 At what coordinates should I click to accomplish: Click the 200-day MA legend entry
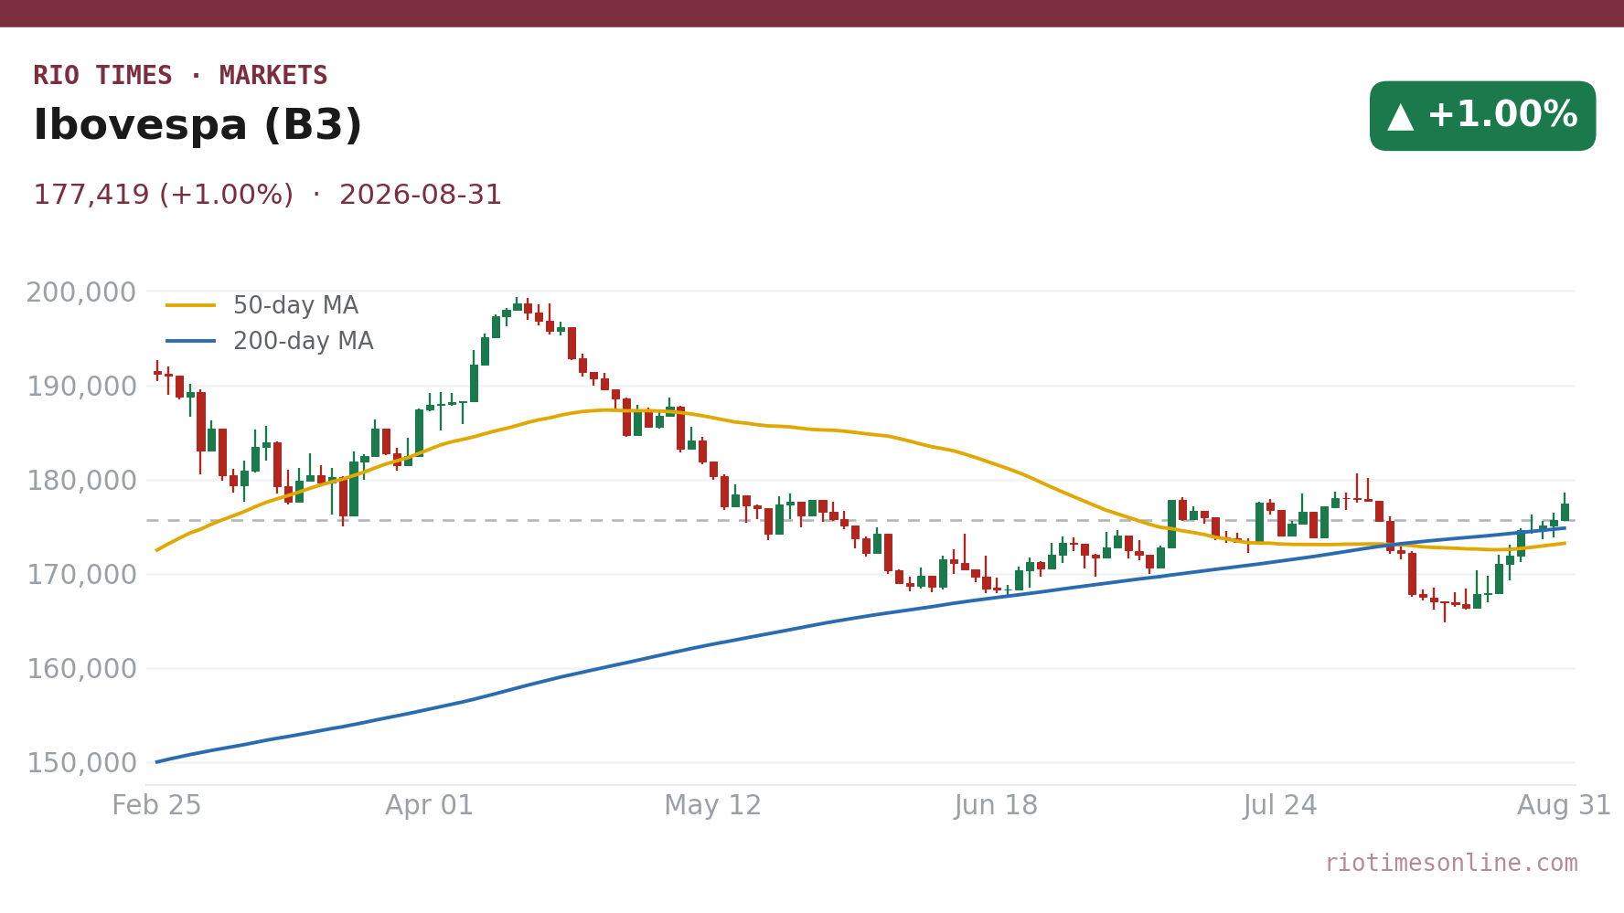click(270, 342)
